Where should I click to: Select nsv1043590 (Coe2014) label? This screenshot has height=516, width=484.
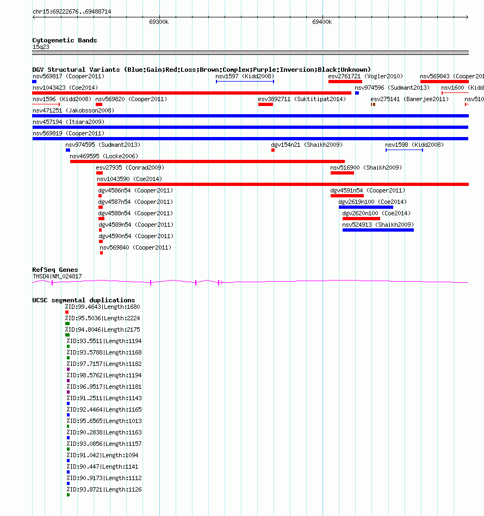[129, 179]
